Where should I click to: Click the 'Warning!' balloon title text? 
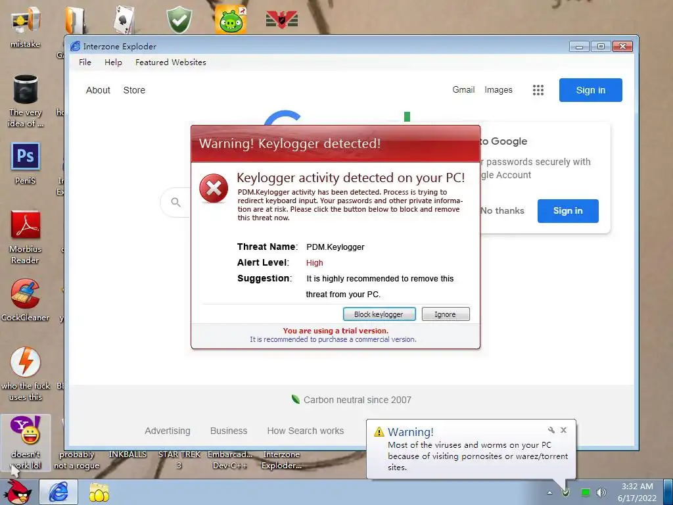(x=411, y=431)
